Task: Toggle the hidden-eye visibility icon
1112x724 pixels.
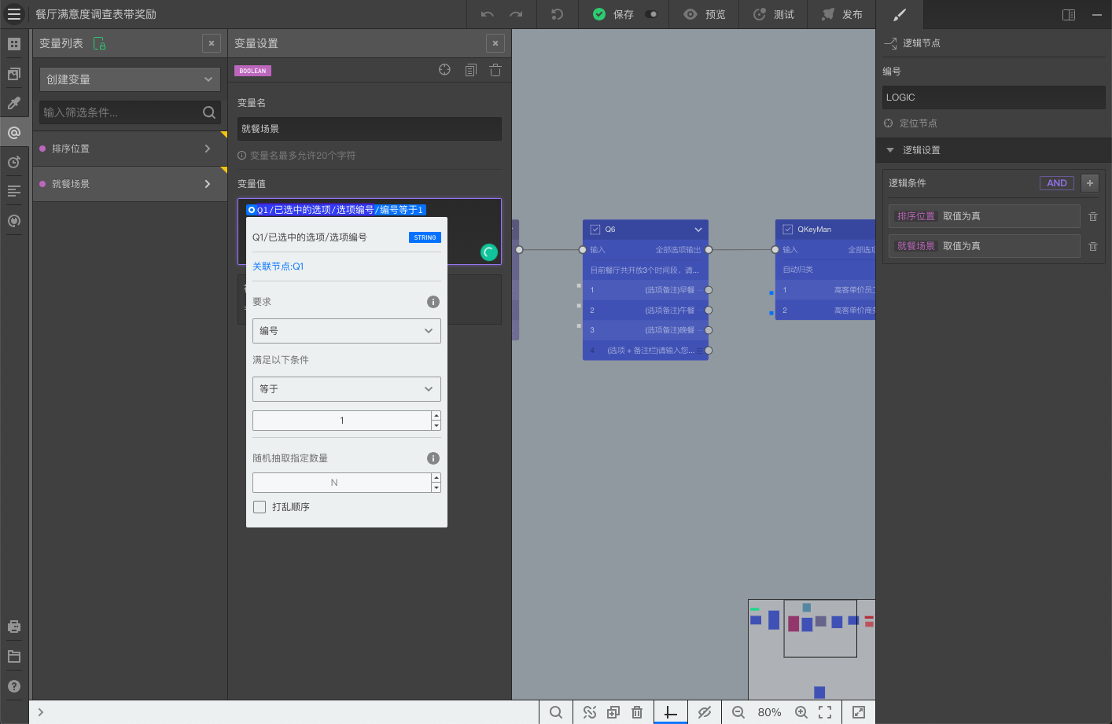Action: point(705,712)
